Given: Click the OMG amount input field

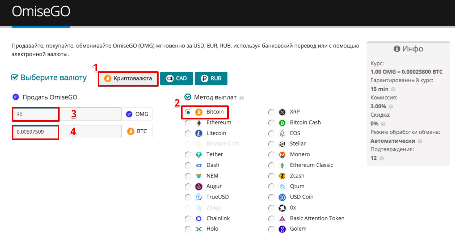Looking at the screenshot, I should point(67,114).
